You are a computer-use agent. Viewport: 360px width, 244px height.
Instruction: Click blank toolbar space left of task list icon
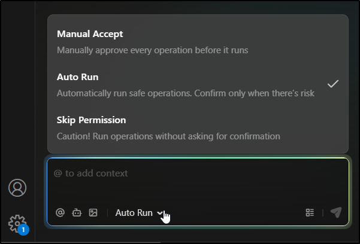pyautogui.click(x=240, y=212)
